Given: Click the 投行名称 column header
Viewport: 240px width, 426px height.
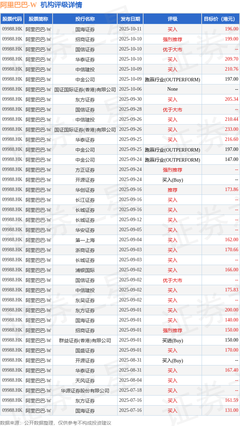Looking at the screenshot, I should tap(85, 19).
